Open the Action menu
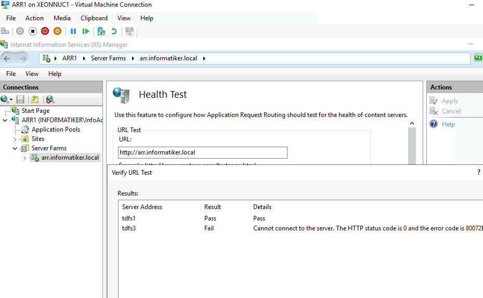Viewport: 483px width, 298px height. click(34, 18)
